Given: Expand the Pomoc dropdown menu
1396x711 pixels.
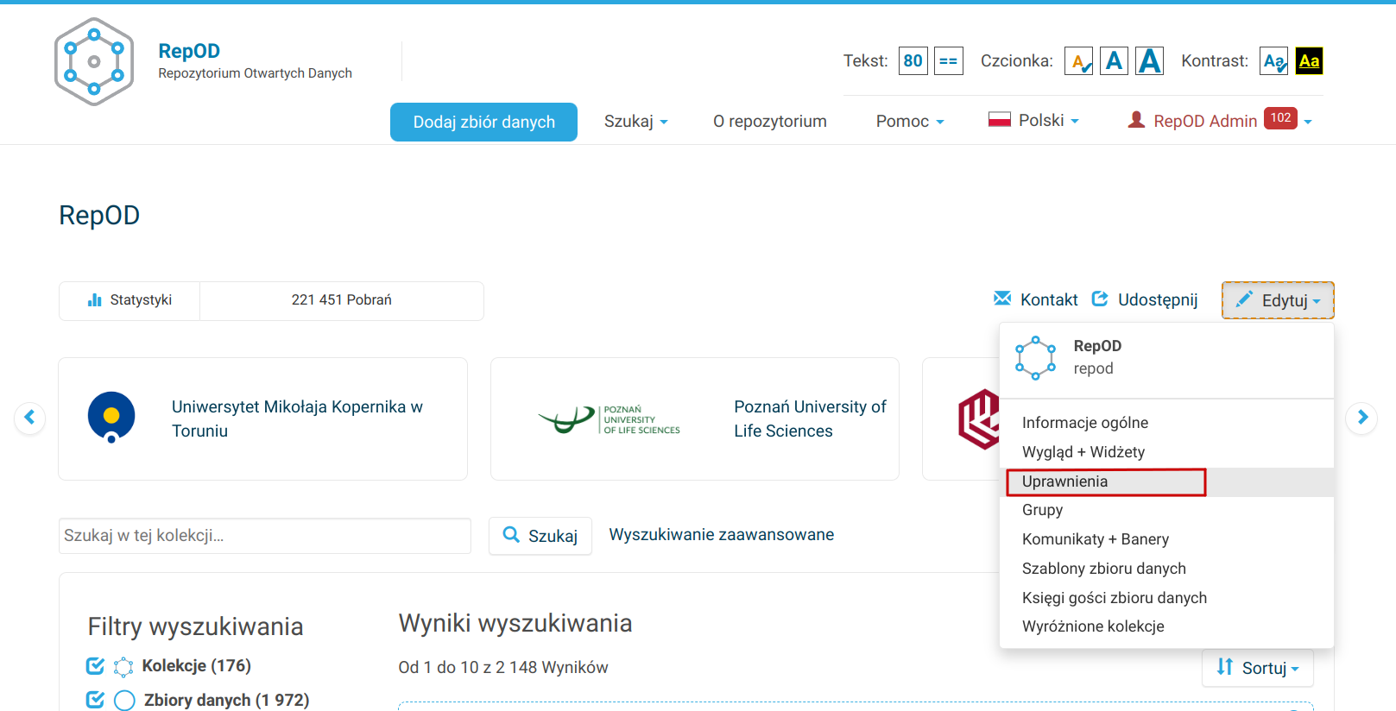Looking at the screenshot, I should pos(910,122).
